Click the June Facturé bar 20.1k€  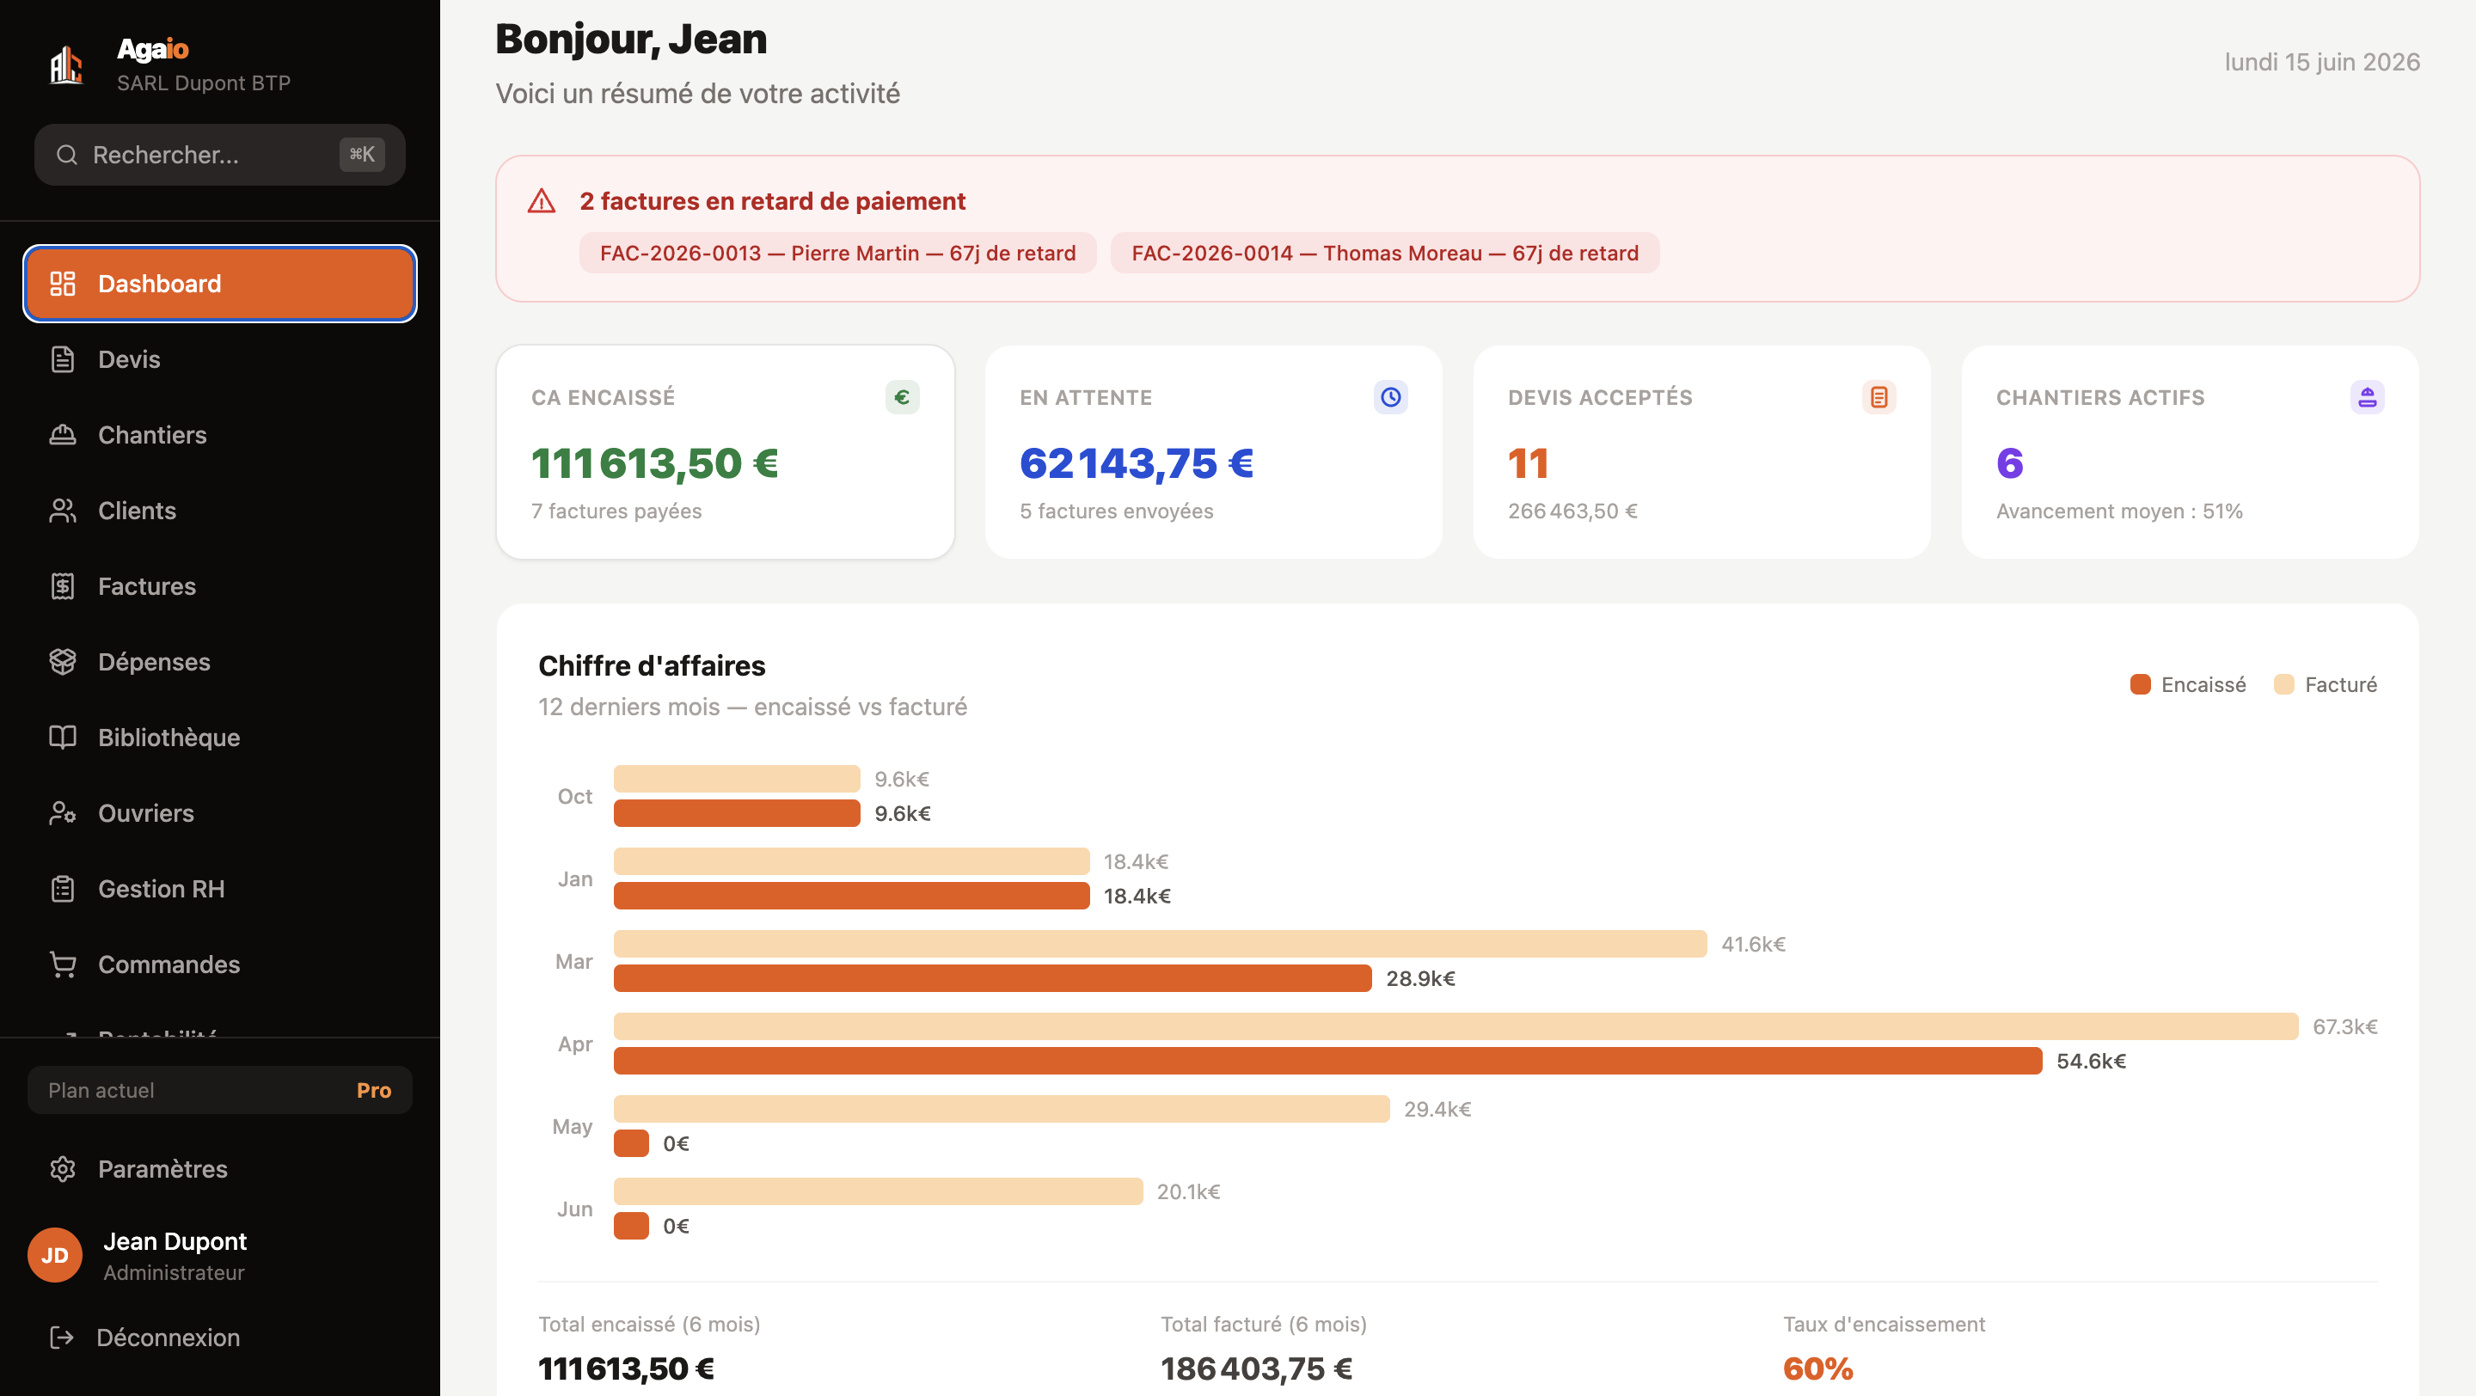(x=879, y=1191)
